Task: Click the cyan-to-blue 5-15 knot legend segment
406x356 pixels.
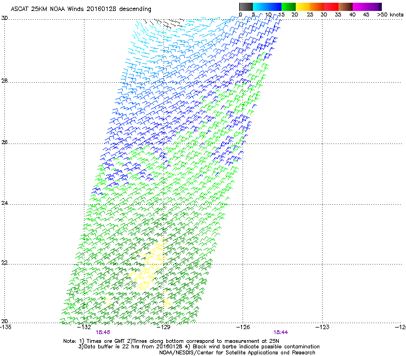Action: click(267, 7)
